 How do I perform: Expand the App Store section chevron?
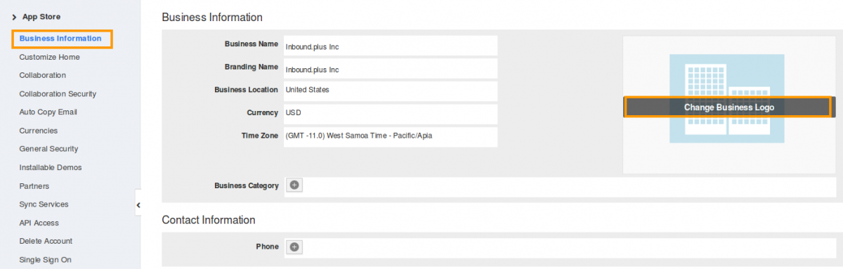(14, 16)
